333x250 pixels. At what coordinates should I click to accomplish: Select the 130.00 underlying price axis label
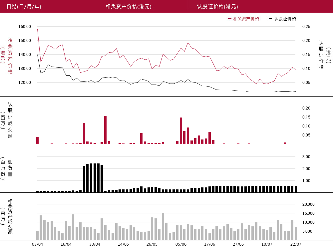(25, 69)
